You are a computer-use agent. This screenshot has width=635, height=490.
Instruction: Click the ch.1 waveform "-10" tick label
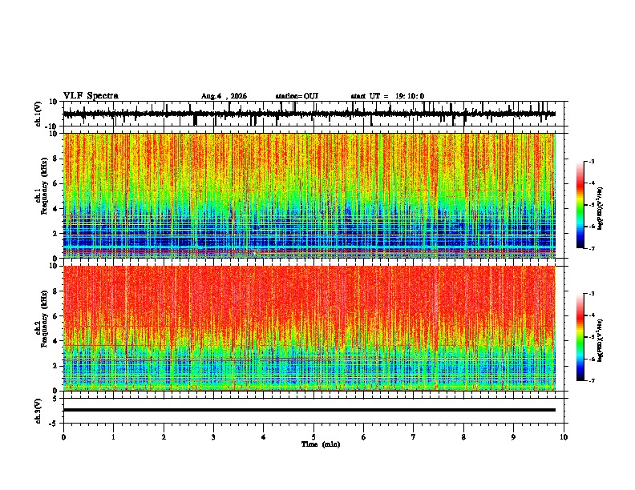pyautogui.click(x=52, y=127)
